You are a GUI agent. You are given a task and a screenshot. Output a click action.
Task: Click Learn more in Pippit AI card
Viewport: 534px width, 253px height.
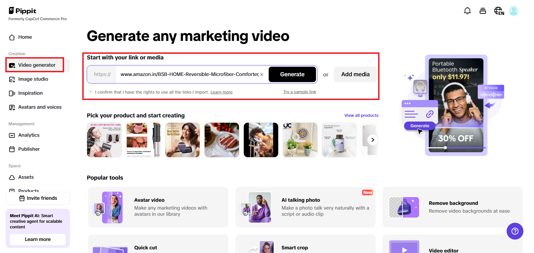[x=38, y=239]
